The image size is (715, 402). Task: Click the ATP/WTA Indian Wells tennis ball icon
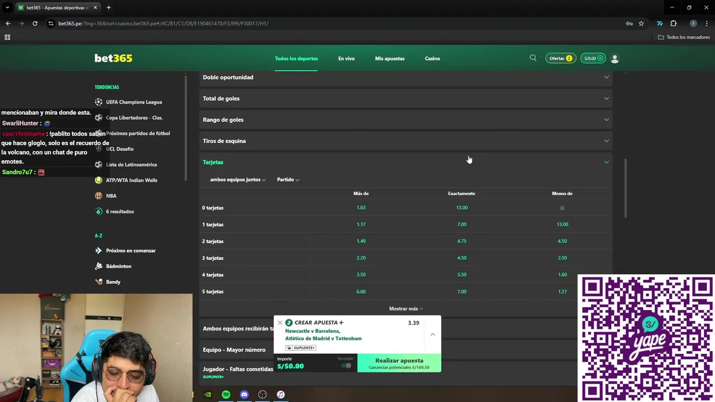pyautogui.click(x=99, y=180)
